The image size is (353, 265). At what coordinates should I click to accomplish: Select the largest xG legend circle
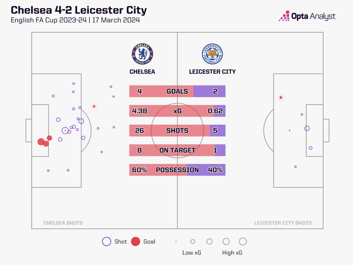[x=243, y=242]
